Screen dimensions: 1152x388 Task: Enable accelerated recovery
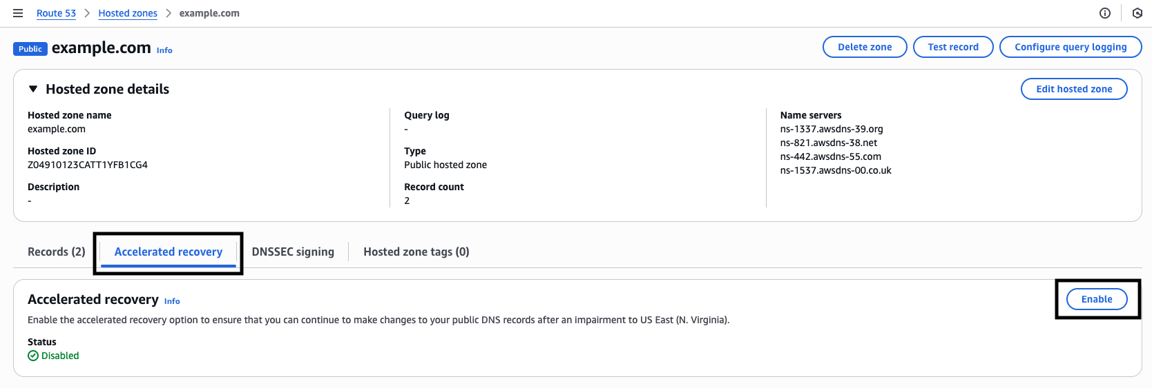point(1097,299)
